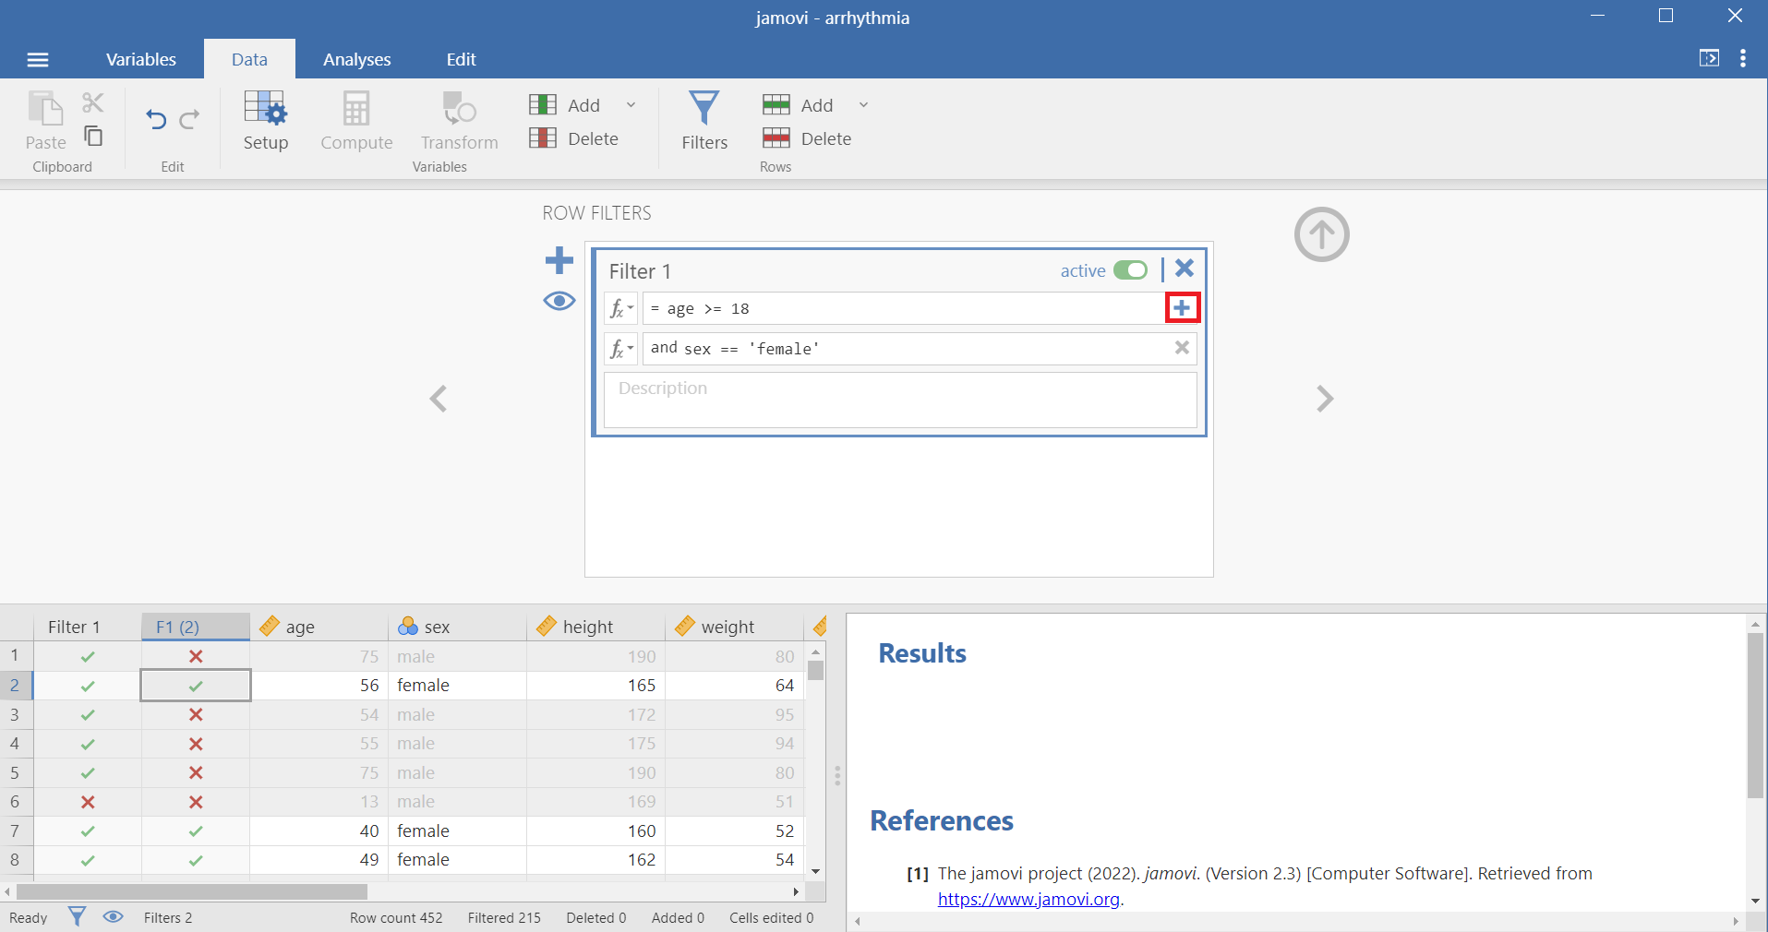Image resolution: width=1768 pixels, height=932 pixels.
Task: Toggle Filter 1 active switch off
Action: point(1130,270)
